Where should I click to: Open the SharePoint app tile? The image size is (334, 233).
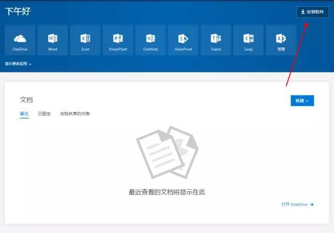coord(183,40)
